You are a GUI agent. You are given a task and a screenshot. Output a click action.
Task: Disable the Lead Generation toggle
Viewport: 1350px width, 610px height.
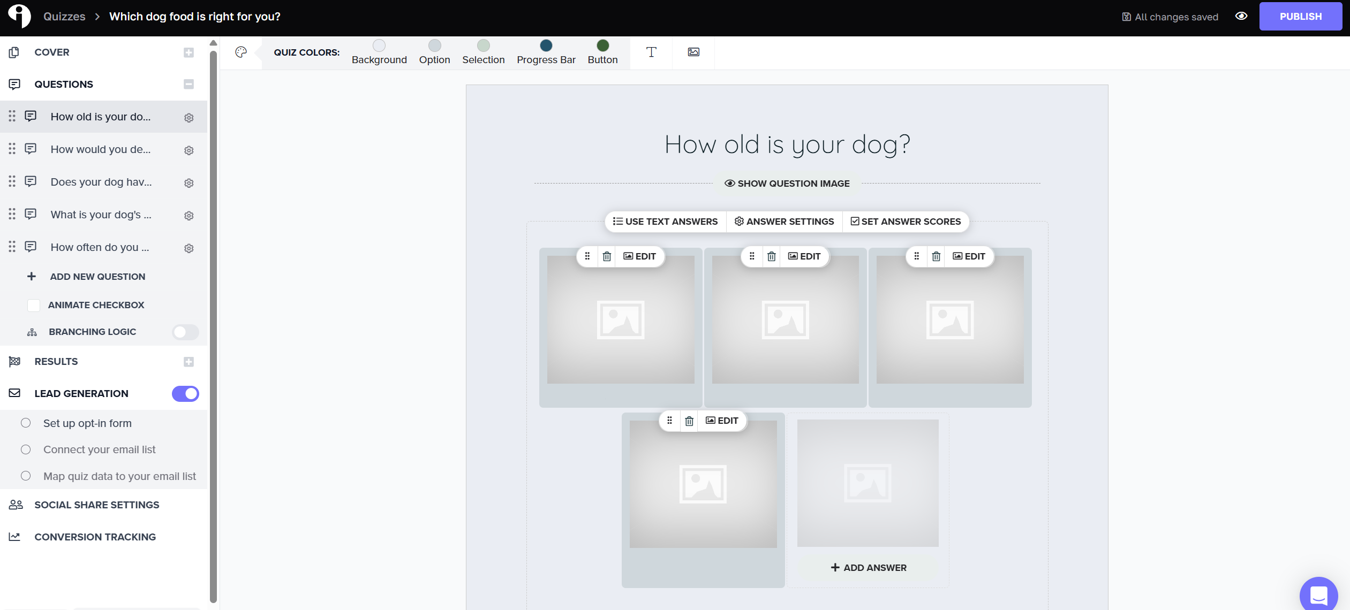184,393
